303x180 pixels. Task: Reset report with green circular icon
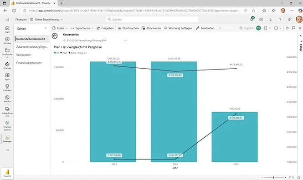pyautogui.click(x=258, y=28)
